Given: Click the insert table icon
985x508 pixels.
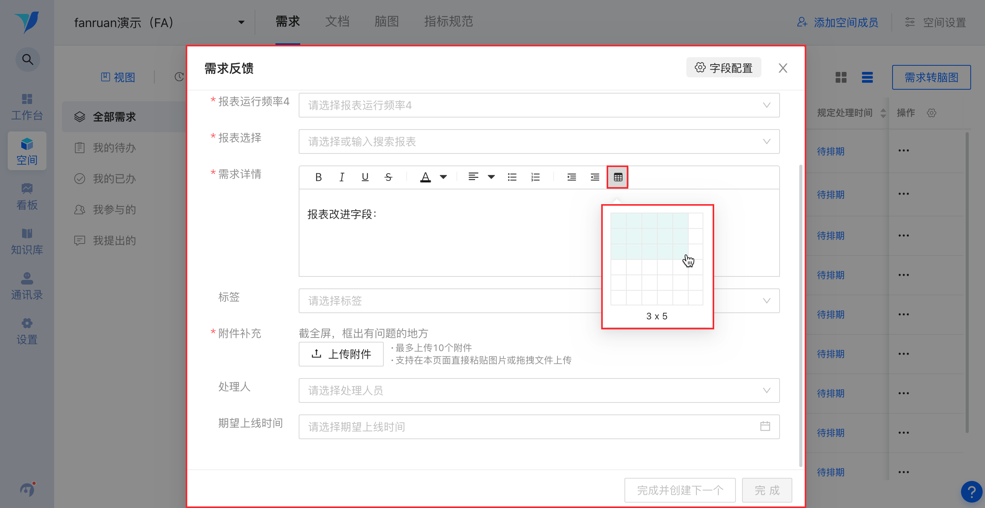Looking at the screenshot, I should tap(618, 177).
